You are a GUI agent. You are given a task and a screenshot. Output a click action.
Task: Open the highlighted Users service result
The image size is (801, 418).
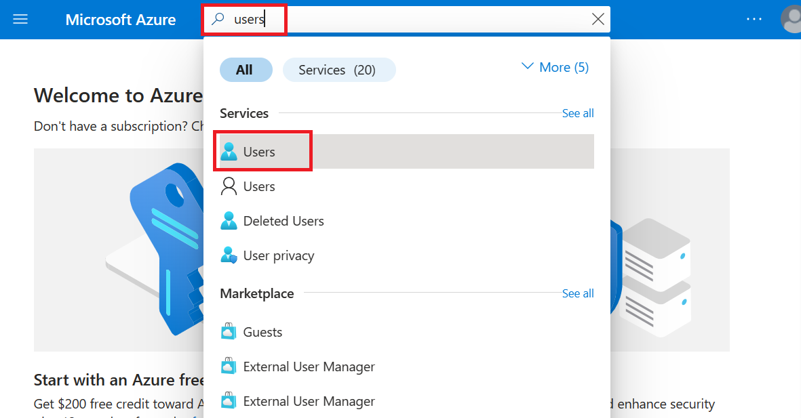pos(406,152)
